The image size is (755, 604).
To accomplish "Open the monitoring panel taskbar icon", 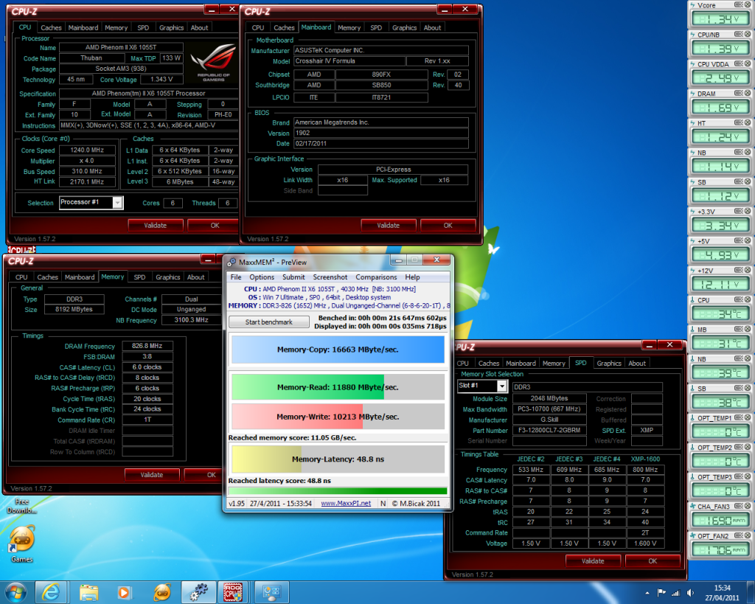I will [271, 592].
